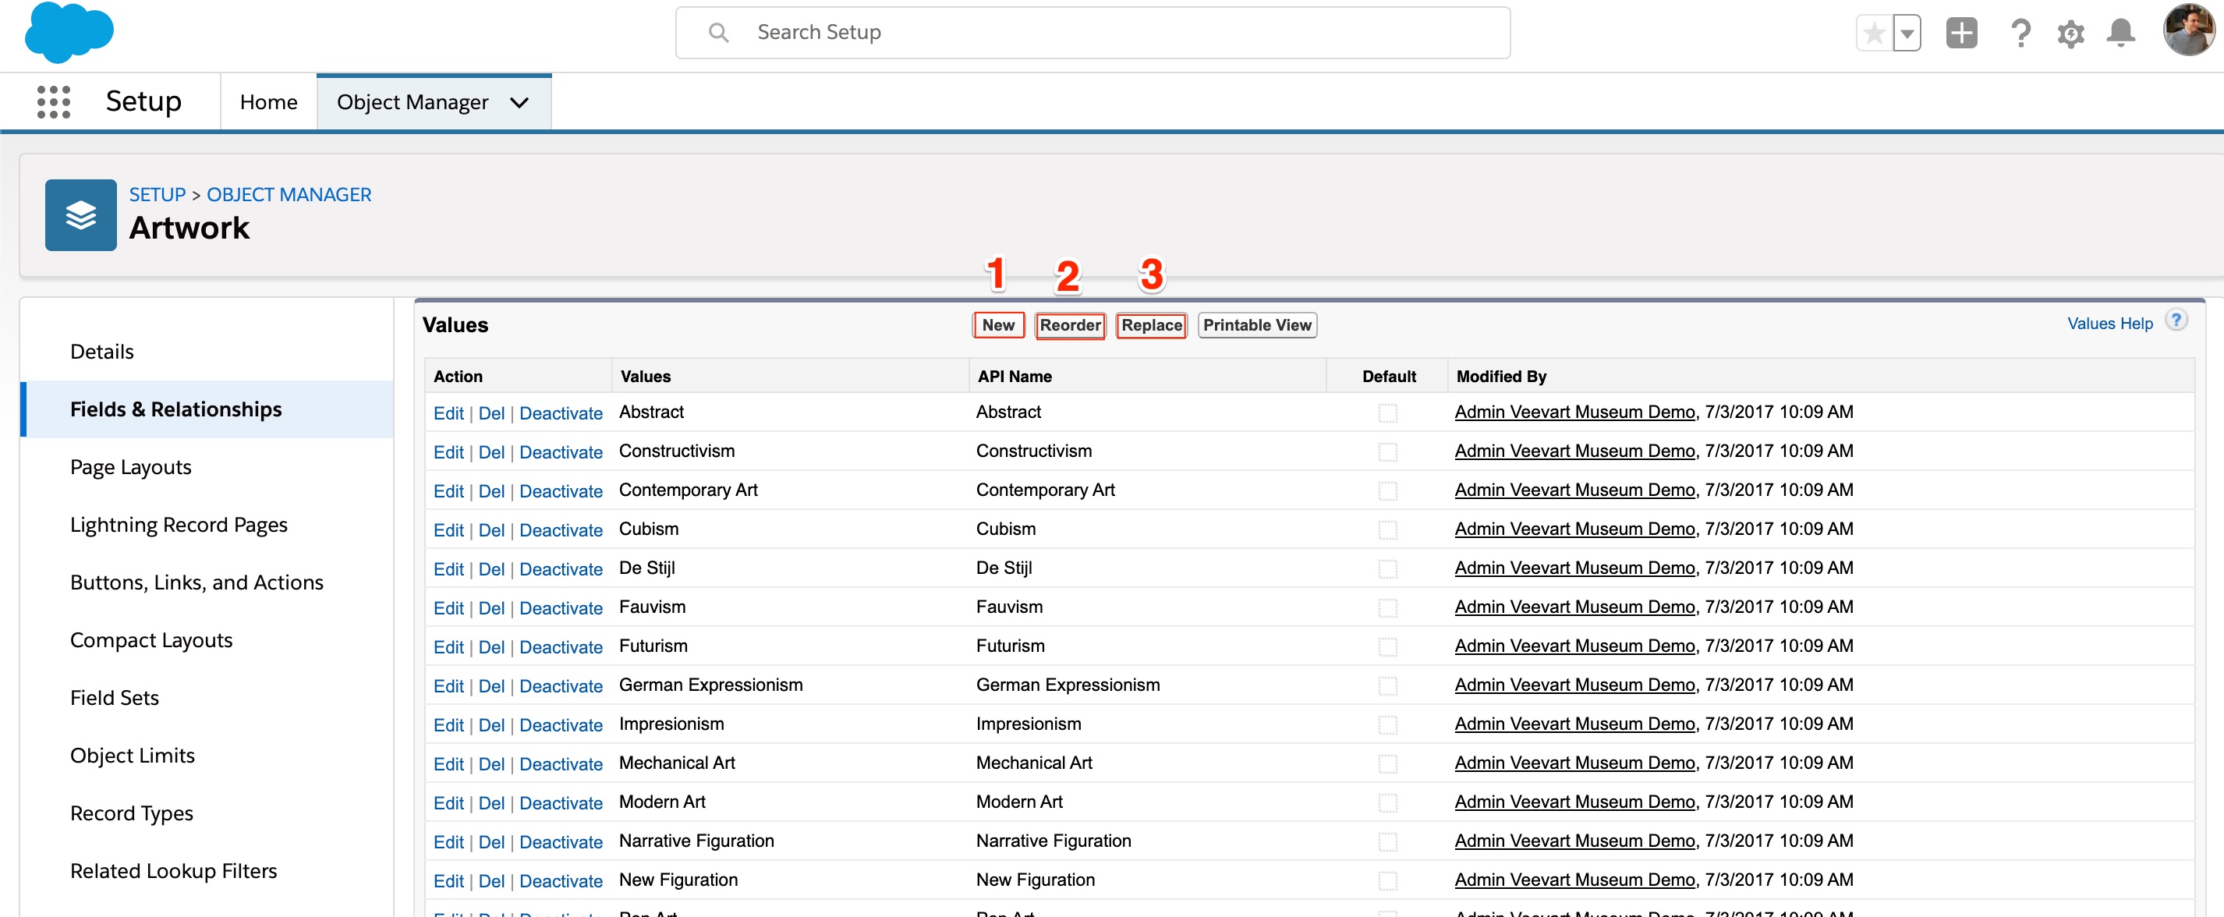Open Setup options via the gear icon
This screenshot has width=2224, height=917.
tap(2070, 33)
